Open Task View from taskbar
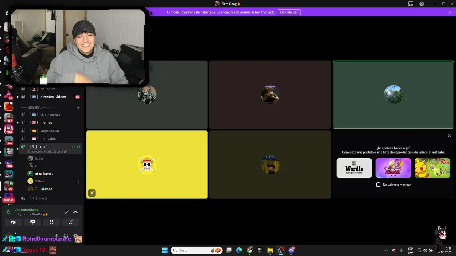This screenshot has height=256, width=456. click(229, 250)
